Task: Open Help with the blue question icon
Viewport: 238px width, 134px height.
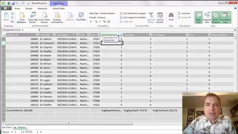Action: point(235,8)
